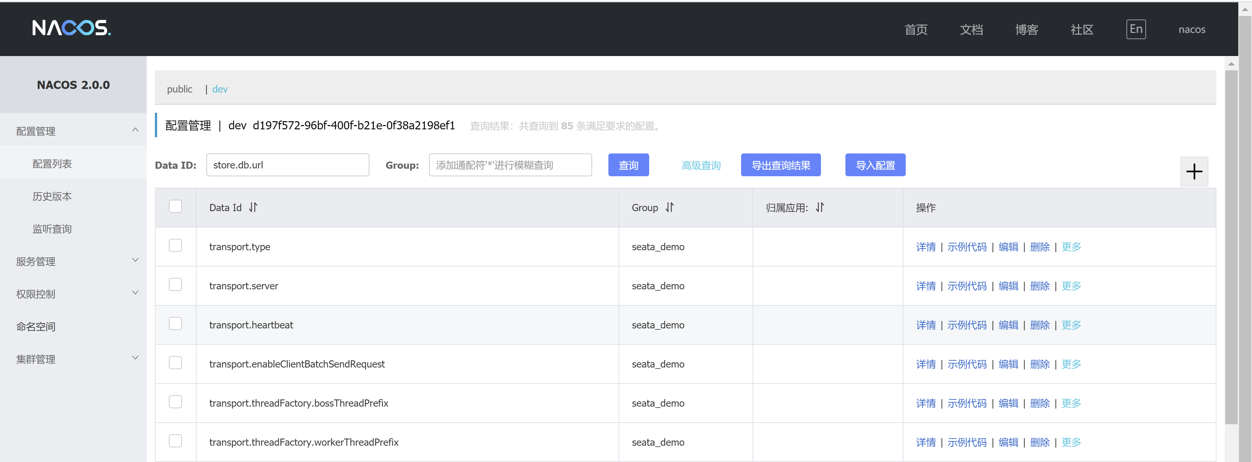
Task: Open 更多 menu for transport.threadFactory.workerThreadPrefix
Action: point(1071,442)
